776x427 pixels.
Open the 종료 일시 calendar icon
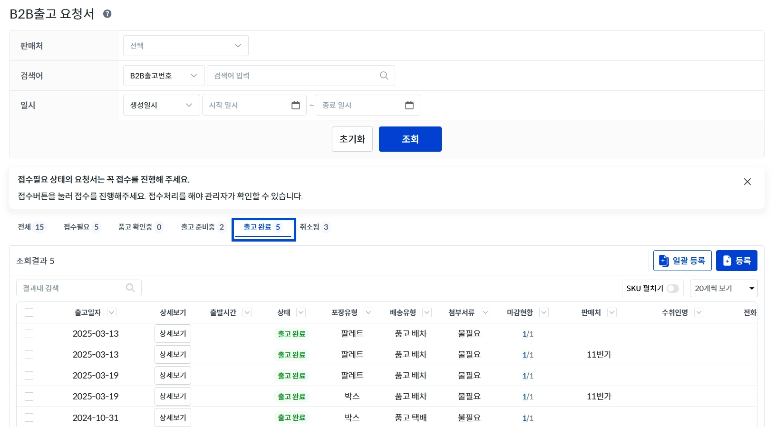click(x=409, y=105)
